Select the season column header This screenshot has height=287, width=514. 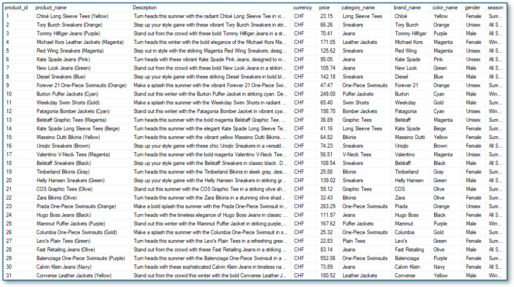495,7
